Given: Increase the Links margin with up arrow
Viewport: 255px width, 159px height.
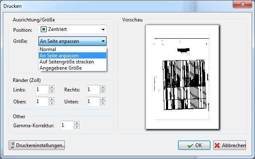Looking at the screenshot, I should pyautogui.click(x=52, y=87).
